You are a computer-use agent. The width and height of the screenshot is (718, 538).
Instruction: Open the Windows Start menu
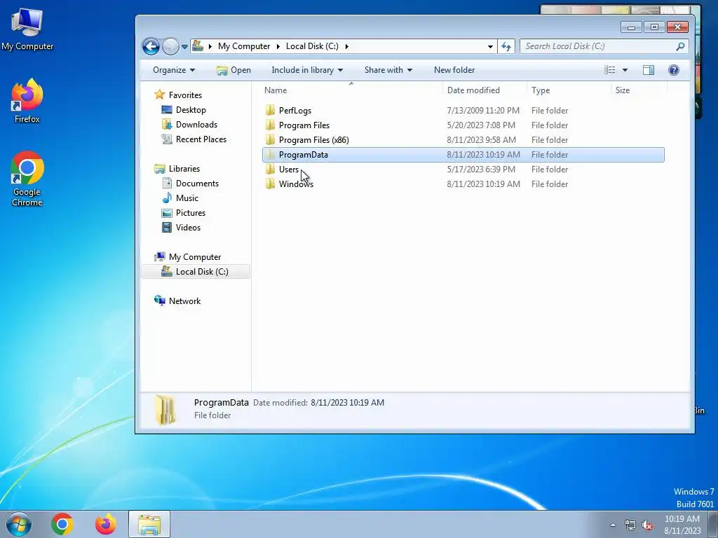point(19,524)
